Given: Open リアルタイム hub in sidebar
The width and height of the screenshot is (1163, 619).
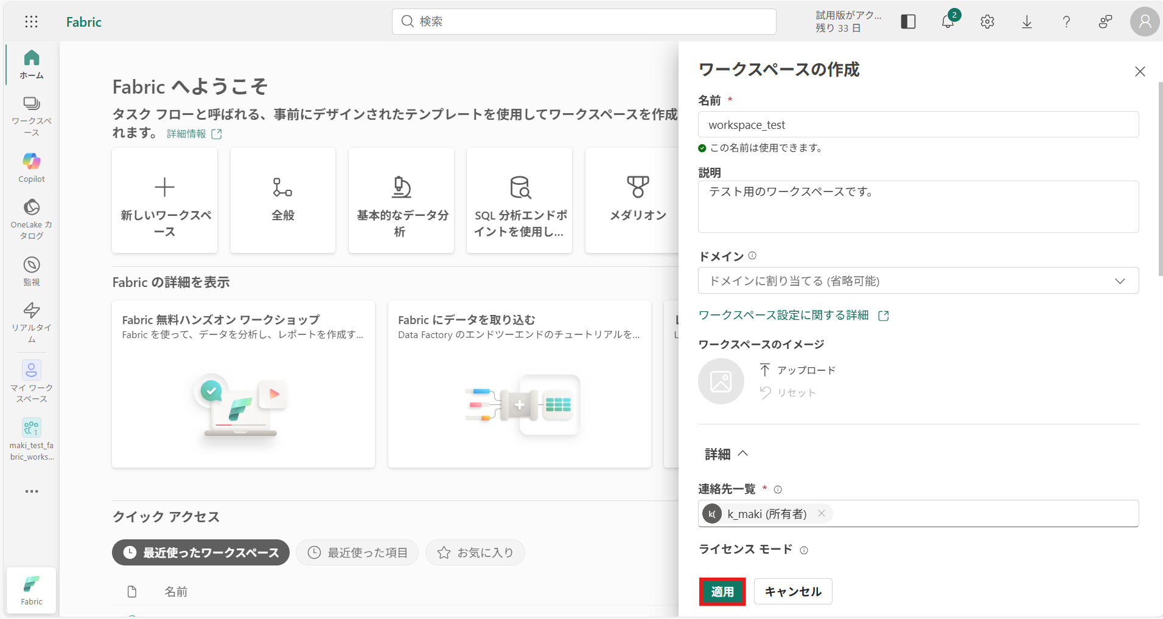Looking at the screenshot, I should 32,322.
